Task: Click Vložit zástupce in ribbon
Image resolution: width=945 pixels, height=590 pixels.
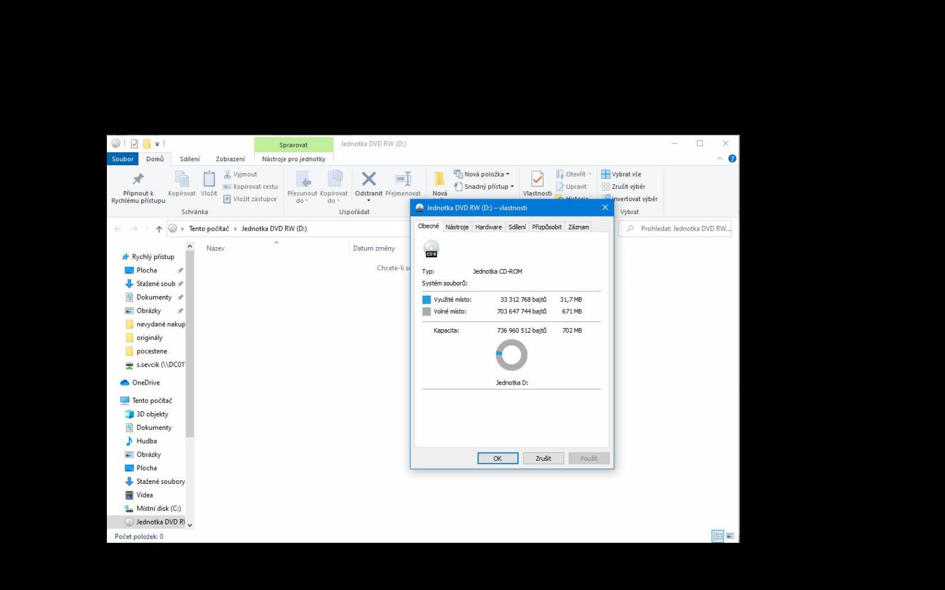Action: [250, 199]
